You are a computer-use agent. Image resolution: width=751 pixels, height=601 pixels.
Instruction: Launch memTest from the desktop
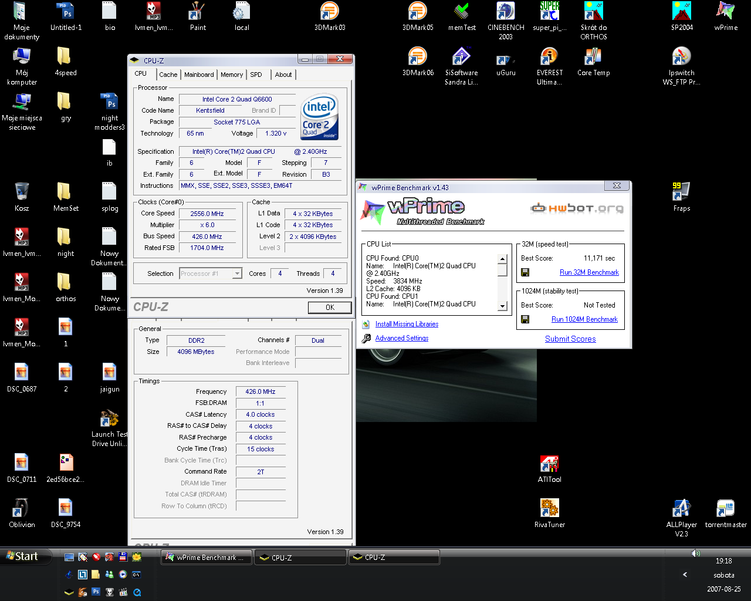click(x=462, y=16)
